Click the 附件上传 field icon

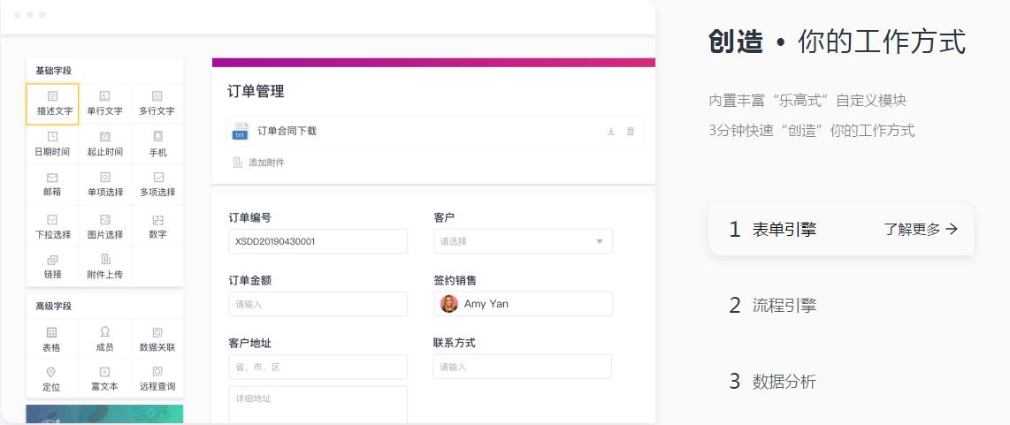click(x=104, y=266)
